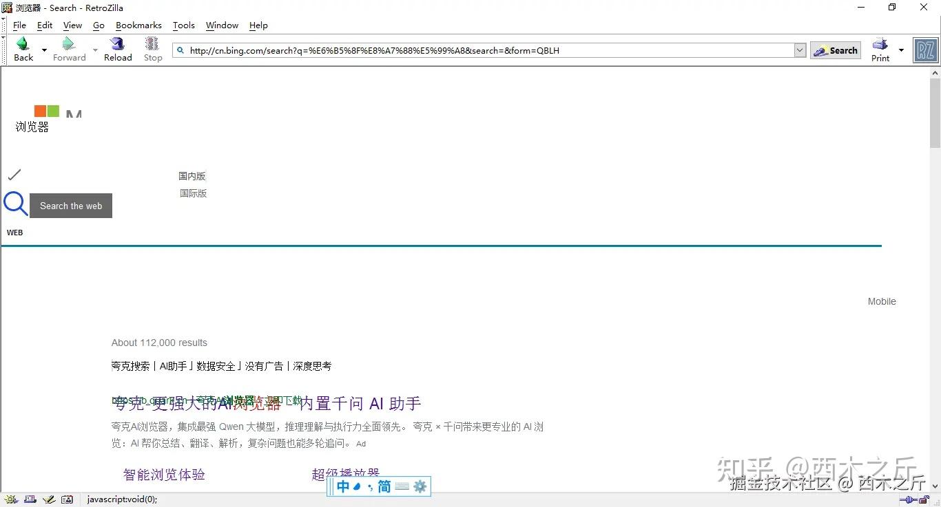Open the Forward history dropdown arrow
941x507 pixels.
(95, 50)
